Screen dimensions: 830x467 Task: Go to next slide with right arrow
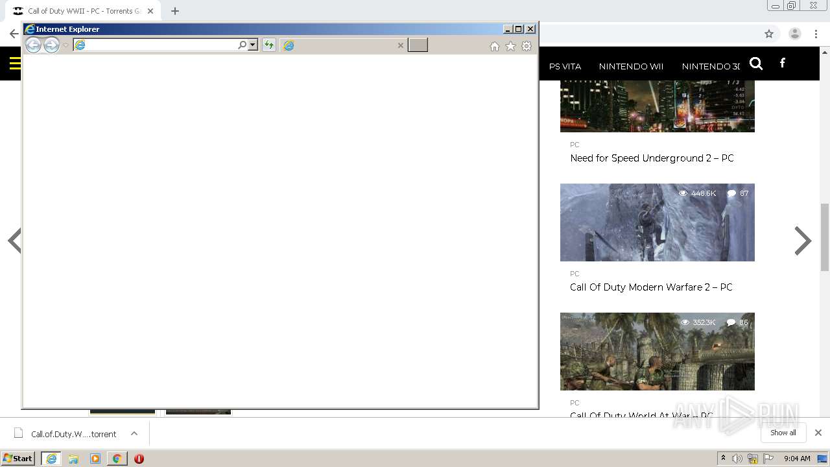coord(803,241)
